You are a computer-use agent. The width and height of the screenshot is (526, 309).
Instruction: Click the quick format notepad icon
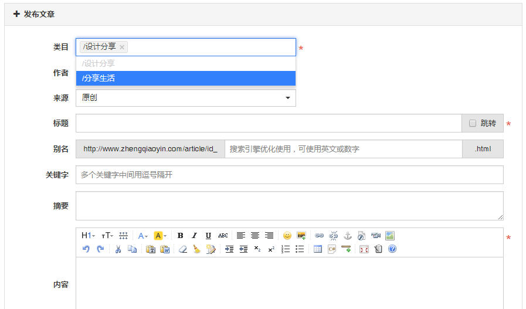(211, 249)
